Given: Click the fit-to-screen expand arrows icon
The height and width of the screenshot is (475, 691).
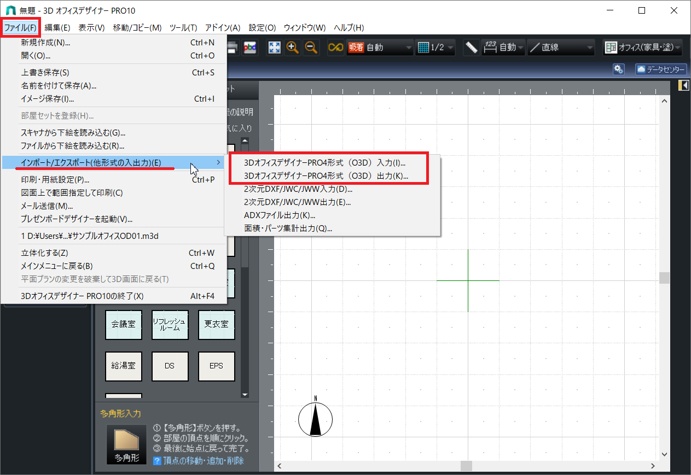Looking at the screenshot, I should pyautogui.click(x=274, y=48).
